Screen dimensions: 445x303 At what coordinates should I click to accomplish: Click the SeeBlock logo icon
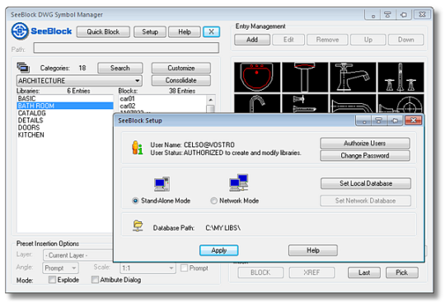click(20, 31)
